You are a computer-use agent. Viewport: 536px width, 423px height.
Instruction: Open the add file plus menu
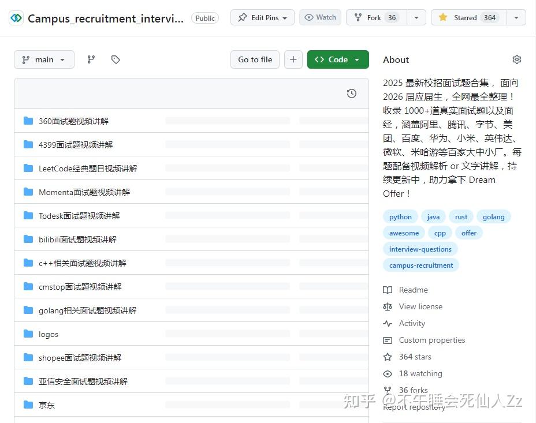tap(293, 59)
